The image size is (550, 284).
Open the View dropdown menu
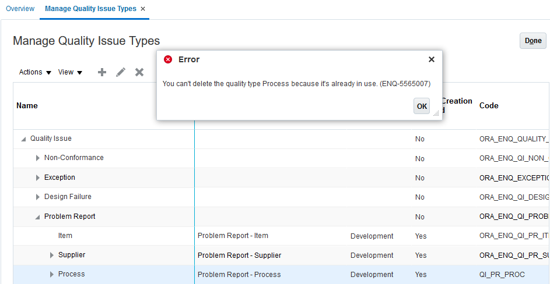click(x=70, y=72)
